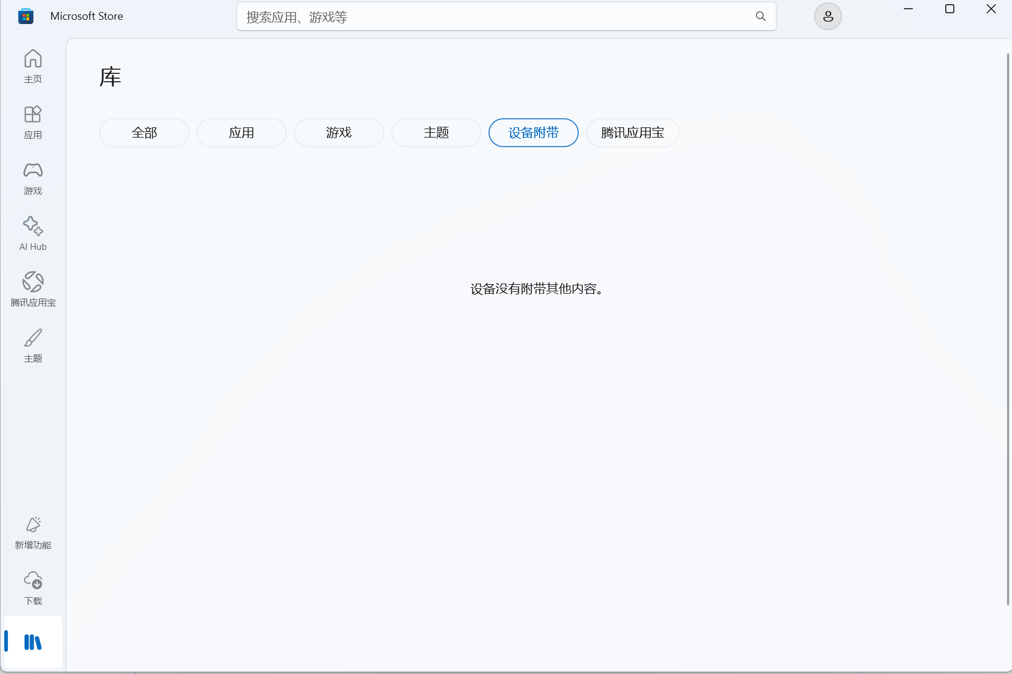Image resolution: width=1012 pixels, height=674 pixels.
Task: Click the 库 page heading
Action: (x=111, y=77)
